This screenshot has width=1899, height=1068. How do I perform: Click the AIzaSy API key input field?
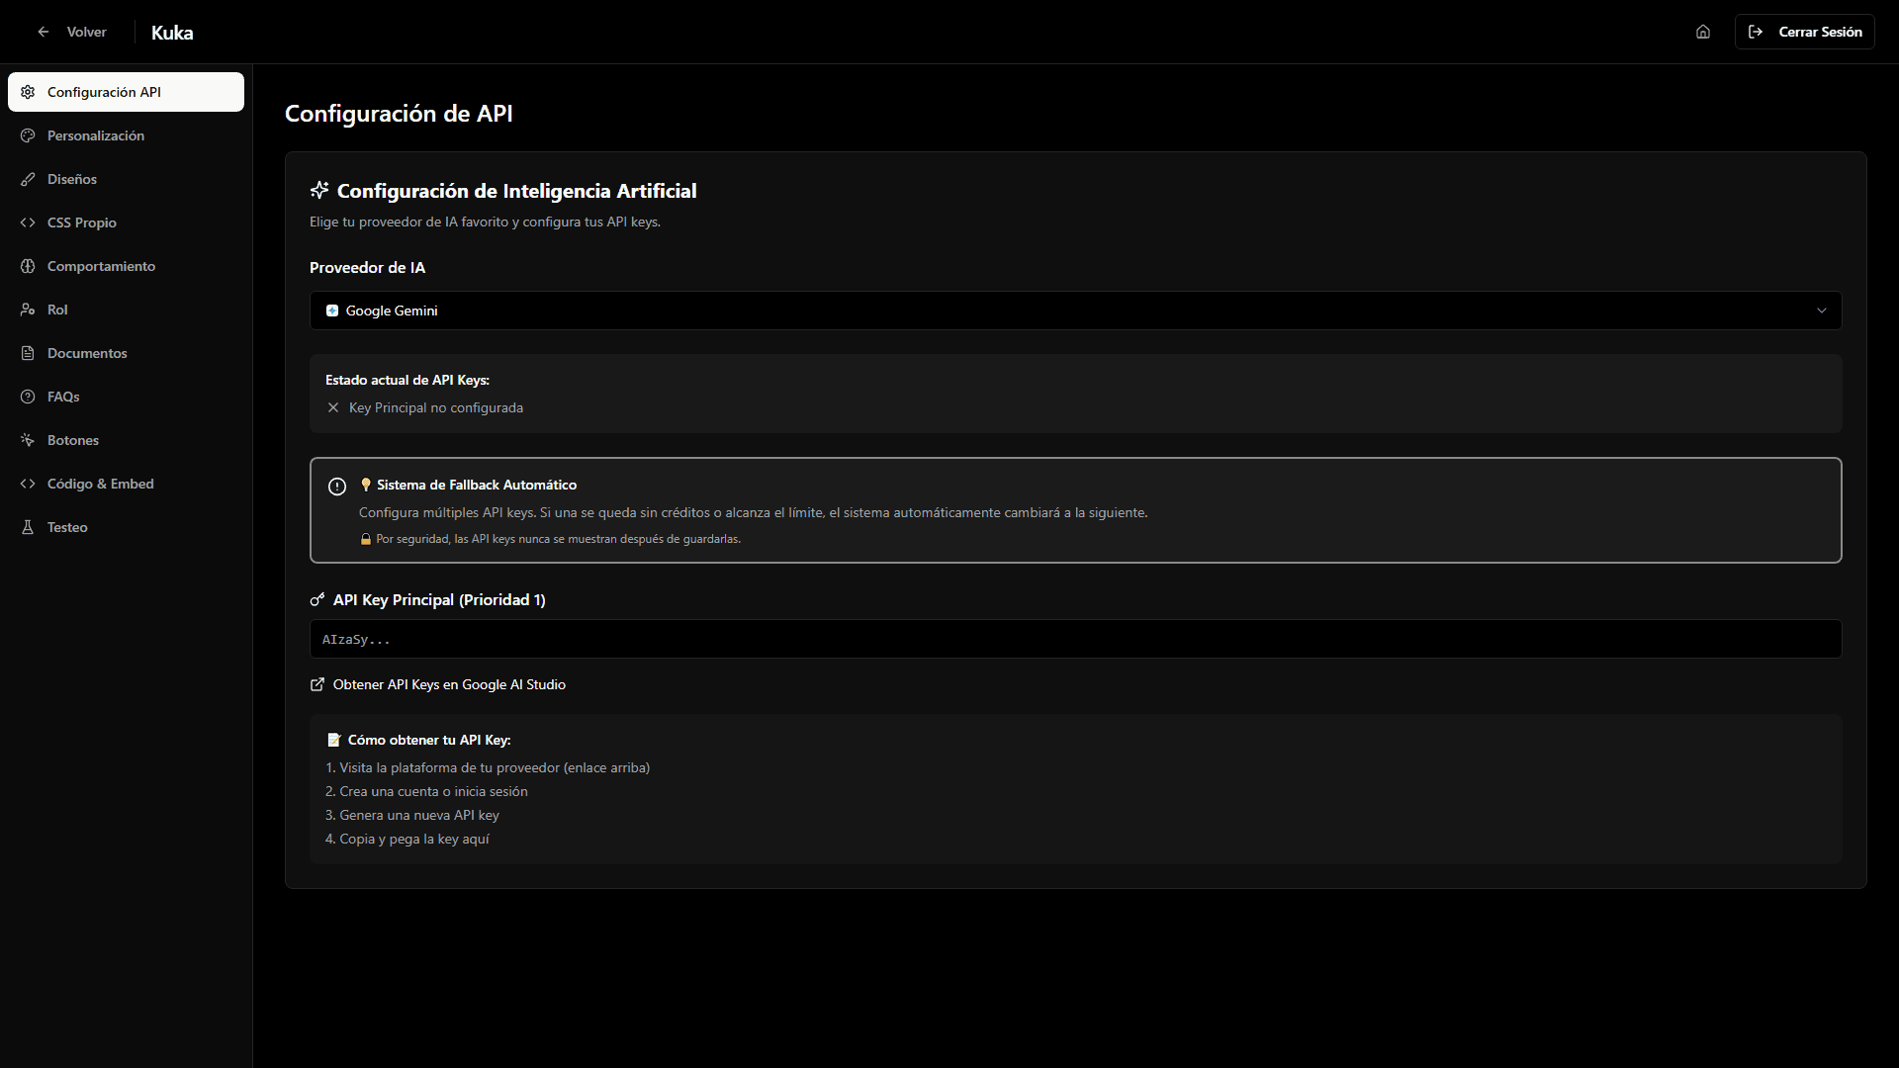click(1075, 639)
